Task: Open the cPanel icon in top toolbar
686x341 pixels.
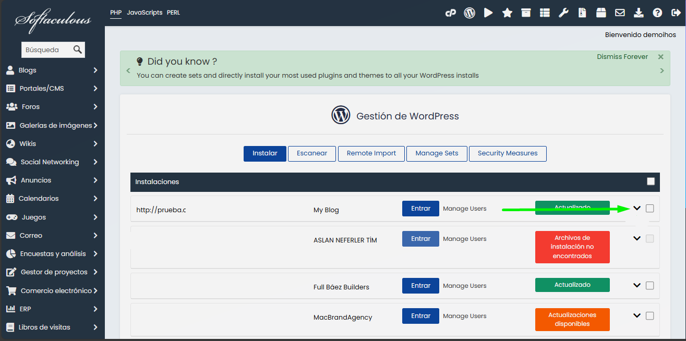Action: coord(450,13)
